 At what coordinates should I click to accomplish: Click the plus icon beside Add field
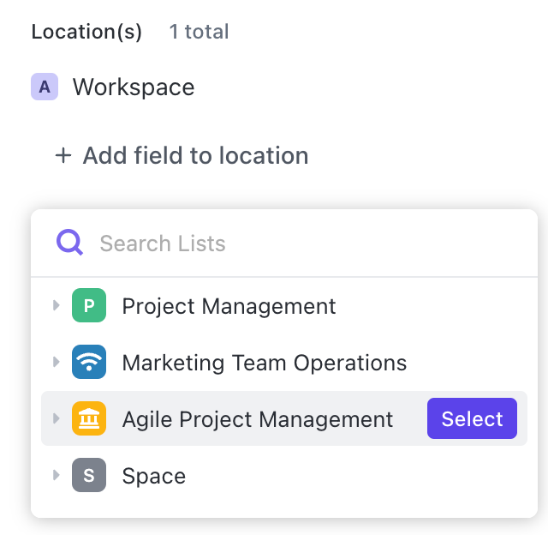[x=63, y=156]
